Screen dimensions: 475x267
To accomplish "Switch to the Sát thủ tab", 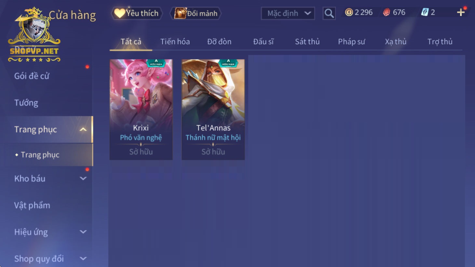I will (x=307, y=42).
